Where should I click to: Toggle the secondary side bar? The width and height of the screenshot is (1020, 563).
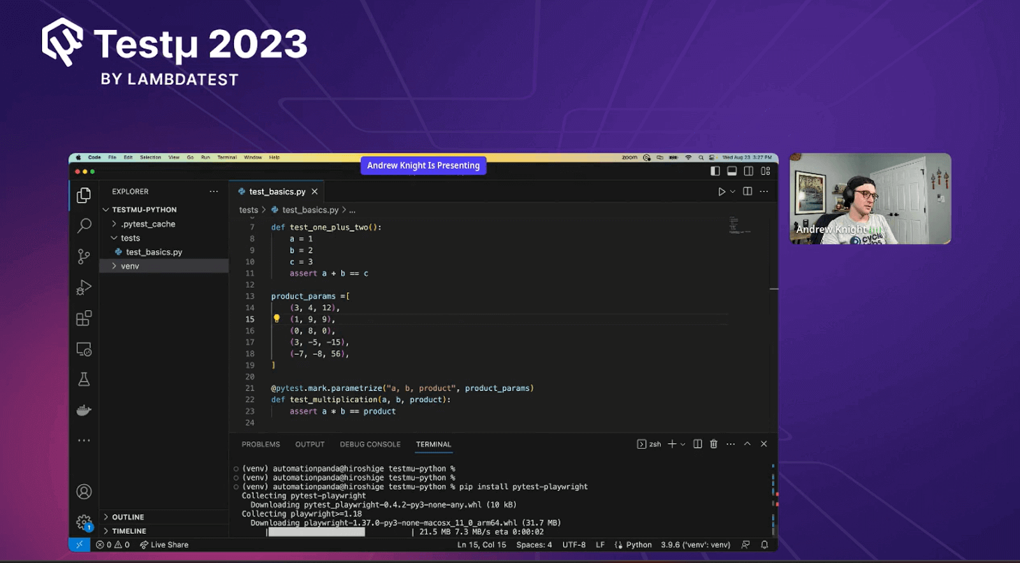pyautogui.click(x=748, y=171)
